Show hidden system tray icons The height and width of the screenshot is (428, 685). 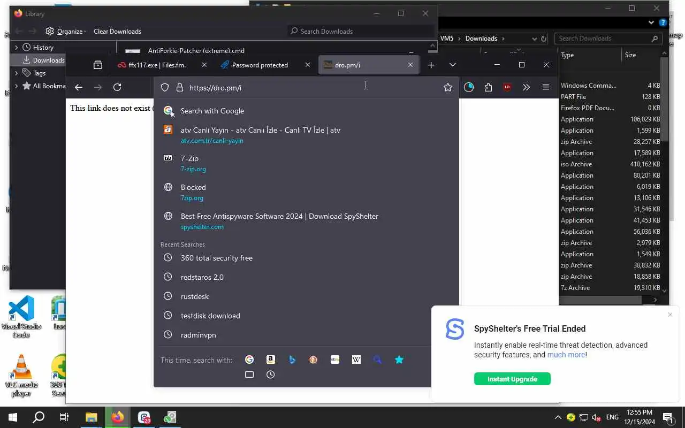558,417
